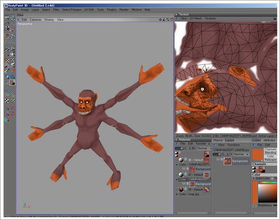Click the Colors panel pin icon beside File
This screenshot has width=280, height=220.
tap(254, 145)
